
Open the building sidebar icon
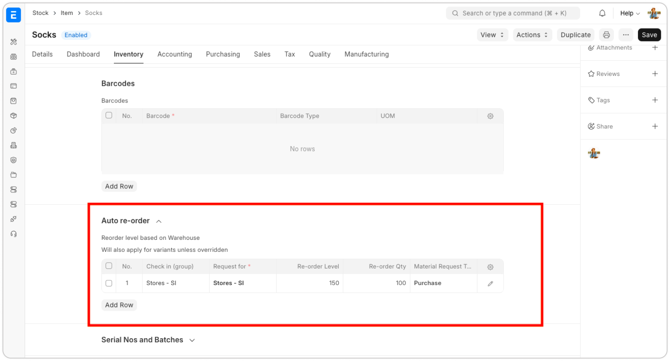coord(14,145)
